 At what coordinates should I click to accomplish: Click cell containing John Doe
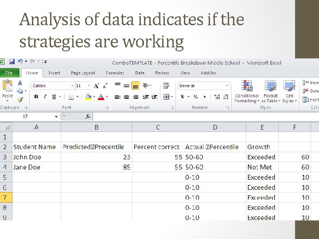(x=37, y=157)
